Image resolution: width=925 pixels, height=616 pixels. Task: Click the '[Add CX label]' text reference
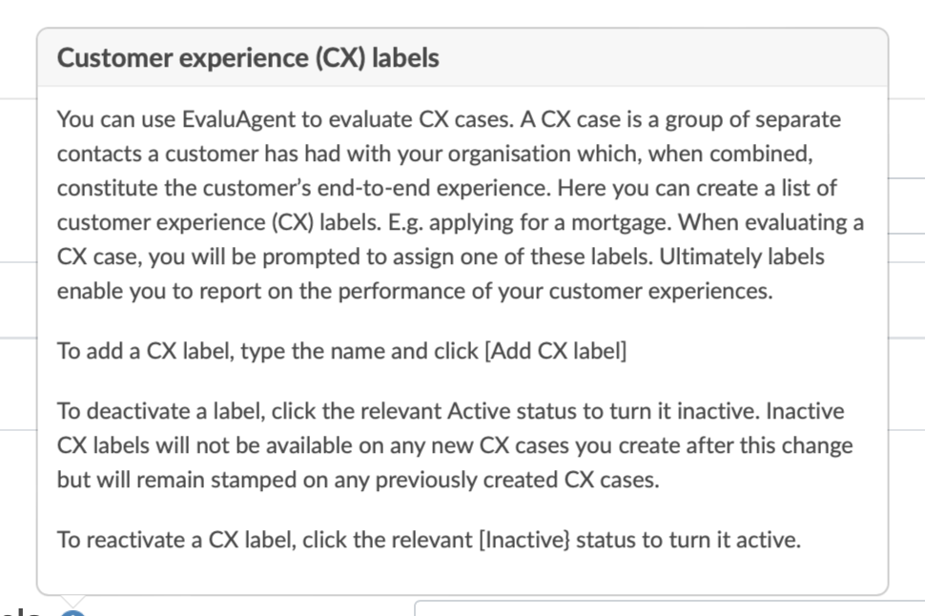[556, 351]
